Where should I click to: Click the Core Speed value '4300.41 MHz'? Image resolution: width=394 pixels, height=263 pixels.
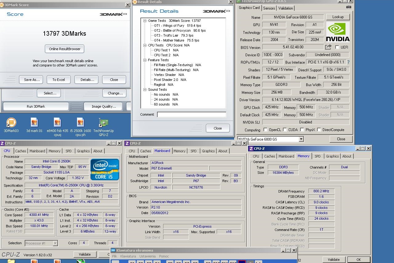pyautogui.click(x=40, y=215)
